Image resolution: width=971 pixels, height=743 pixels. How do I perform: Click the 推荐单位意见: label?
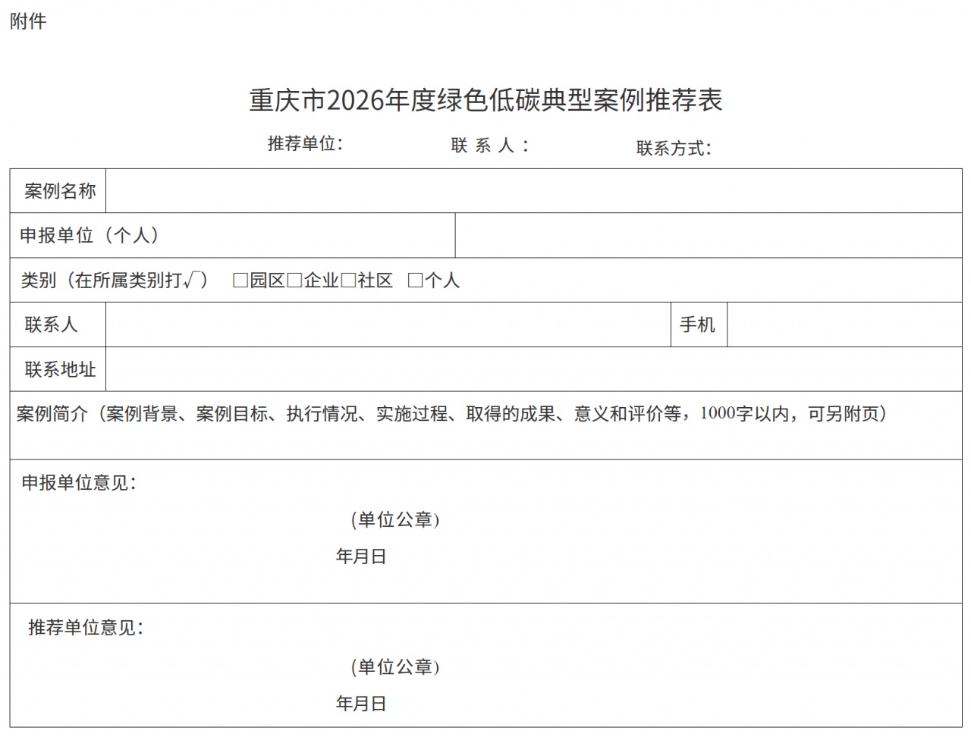[x=86, y=628]
